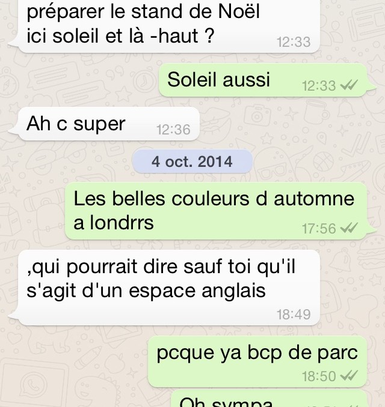Tap the read checkmarks next to 17:56
This screenshot has height=407, width=385.
coord(349,228)
